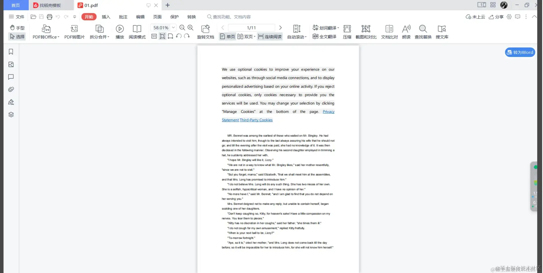Viewport: 543px width, 273px height.
Task: Set actual size 1:1 view
Action: tap(154, 36)
